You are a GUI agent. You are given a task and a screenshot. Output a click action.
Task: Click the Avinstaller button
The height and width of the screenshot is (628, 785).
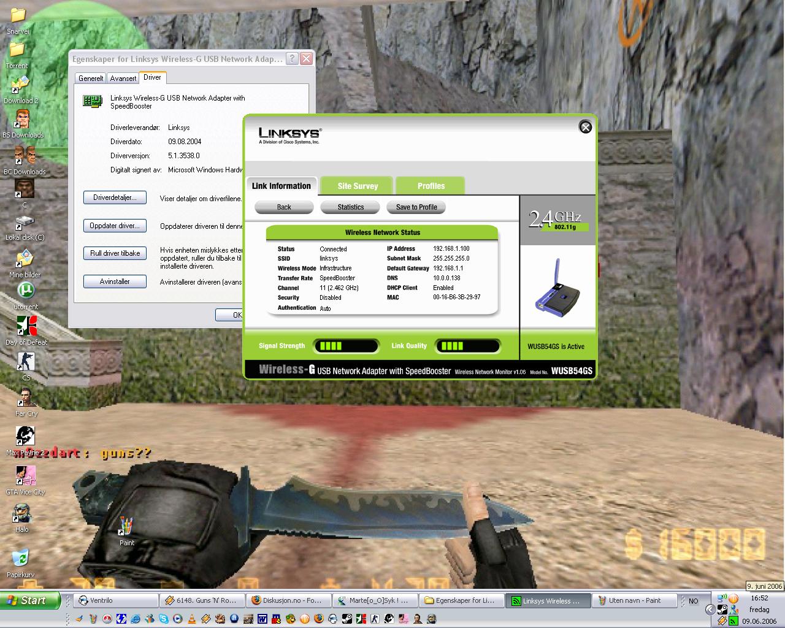click(x=115, y=281)
